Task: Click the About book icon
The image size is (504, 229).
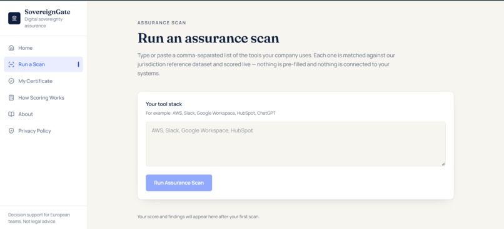Action: click(11, 114)
